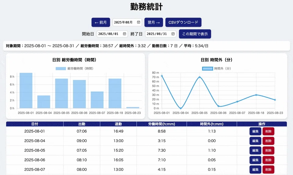Viewport: 293px width, 175px height.
Task: Download data with CSVダウンロード button
Action: (183, 22)
